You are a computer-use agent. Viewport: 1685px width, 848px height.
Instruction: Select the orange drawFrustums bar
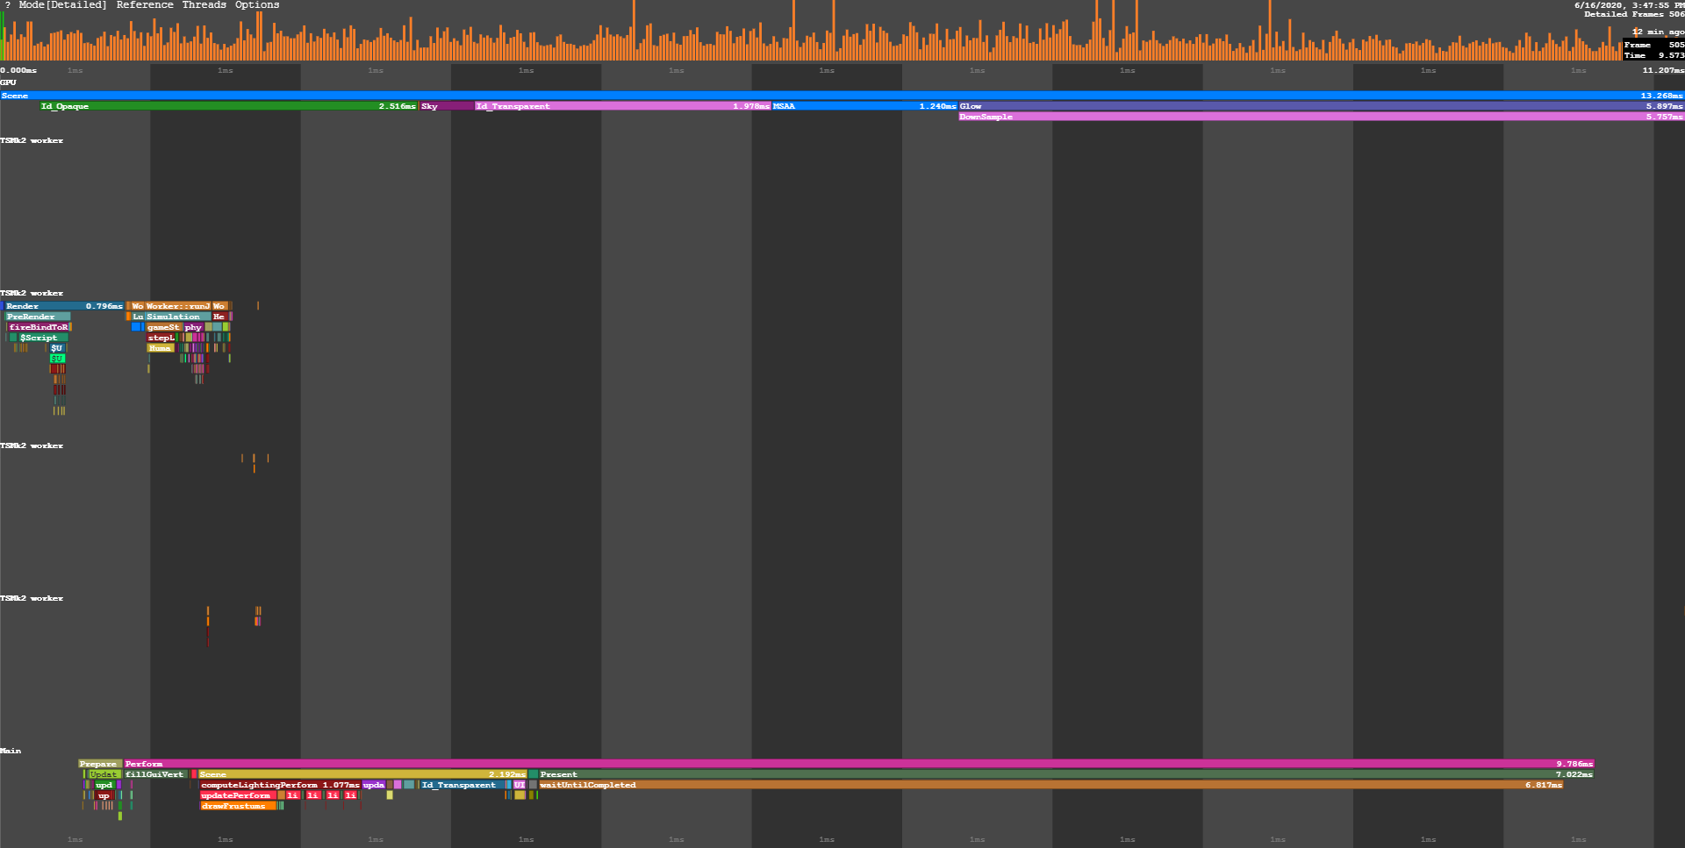tap(238, 806)
